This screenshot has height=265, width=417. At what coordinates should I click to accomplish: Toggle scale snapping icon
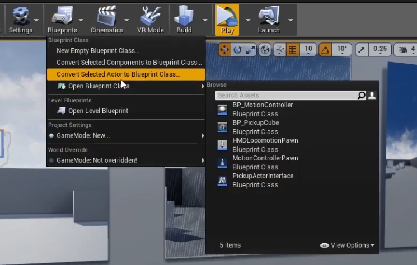click(x=362, y=50)
